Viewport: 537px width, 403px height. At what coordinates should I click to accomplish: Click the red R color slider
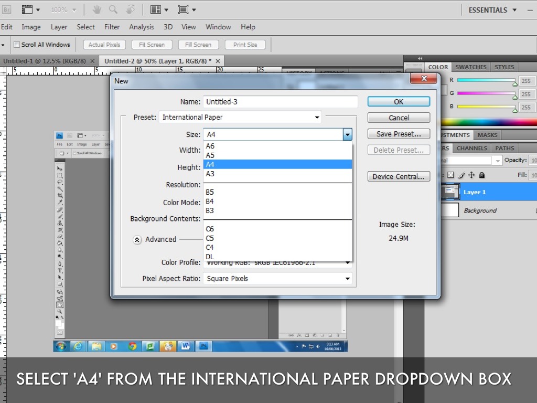486,80
